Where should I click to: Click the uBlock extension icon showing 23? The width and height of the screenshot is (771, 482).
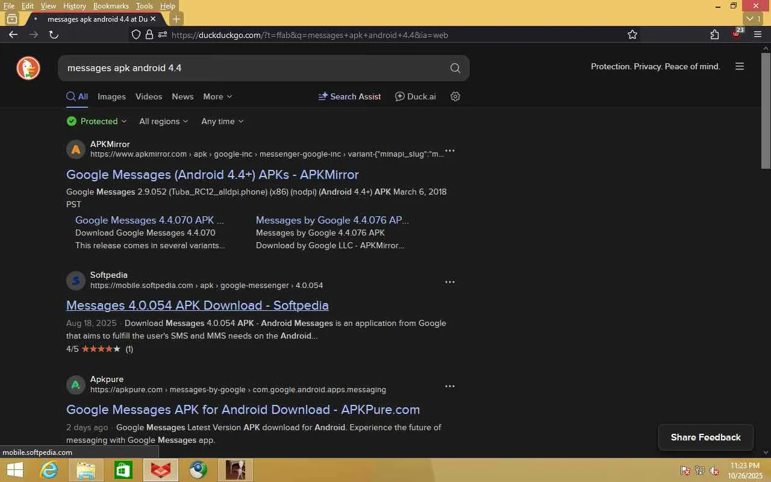tap(737, 33)
